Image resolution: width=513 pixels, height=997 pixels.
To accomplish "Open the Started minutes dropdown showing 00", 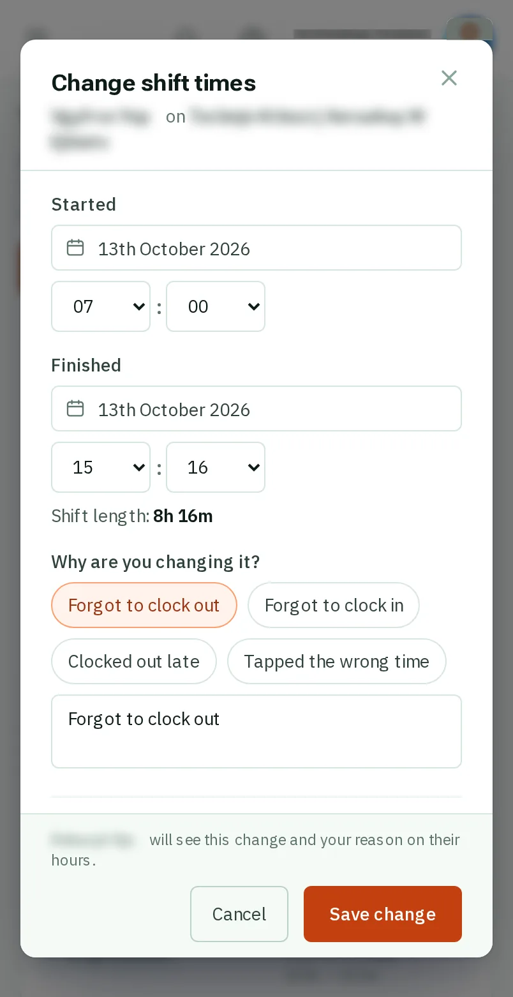I will click(216, 306).
